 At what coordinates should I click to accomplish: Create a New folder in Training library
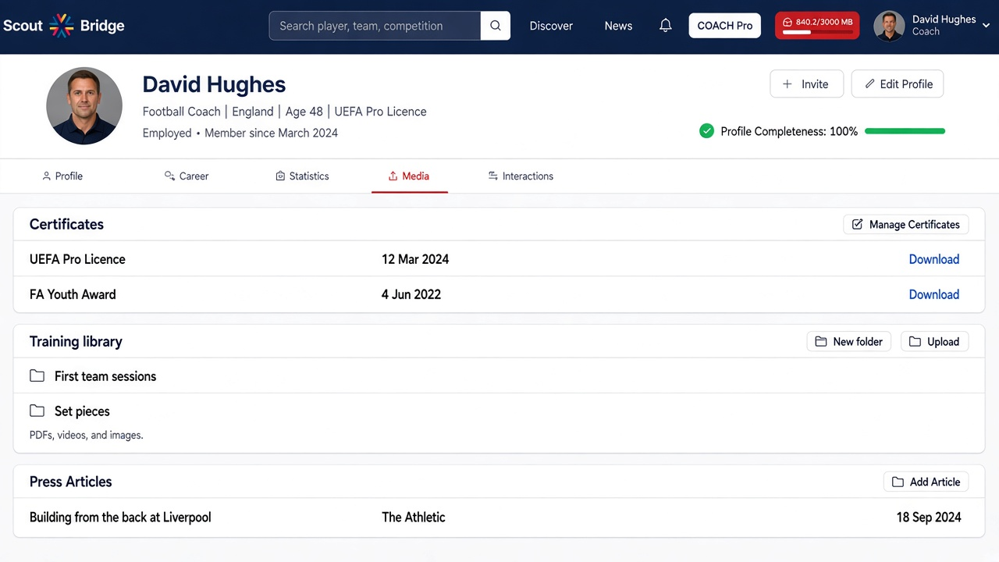[x=848, y=342]
